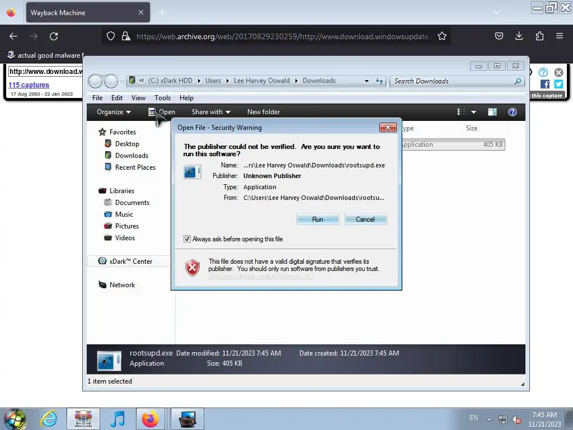The height and width of the screenshot is (430, 573).
Task: Click the Firefox bookmark star icon
Action: [442, 36]
